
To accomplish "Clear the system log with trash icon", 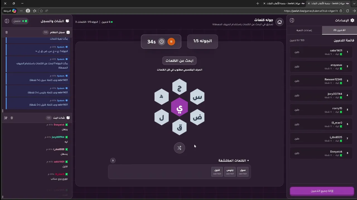I will pos(6,32).
